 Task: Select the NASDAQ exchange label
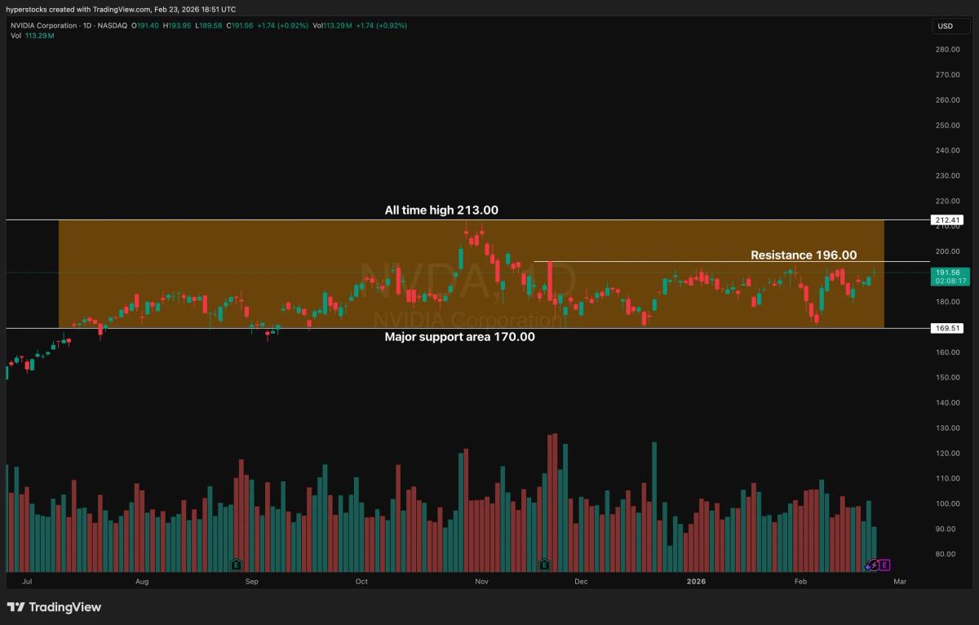[113, 25]
